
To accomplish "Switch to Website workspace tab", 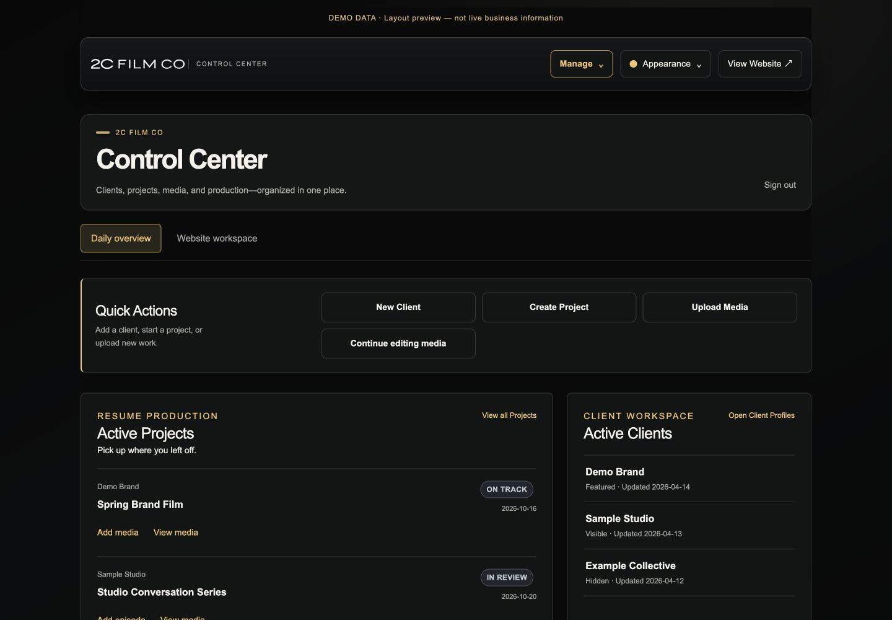I will [217, 238].
